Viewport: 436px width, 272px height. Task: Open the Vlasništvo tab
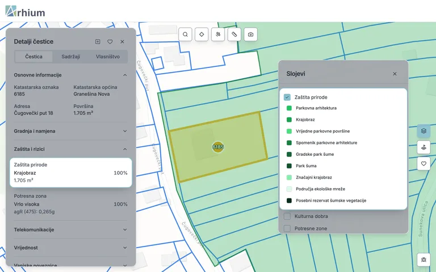108,57
